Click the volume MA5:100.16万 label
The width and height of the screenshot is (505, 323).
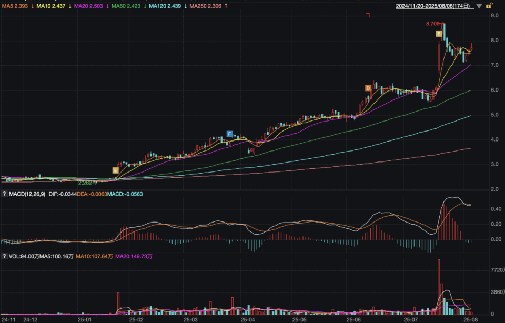tap(56, 256)
